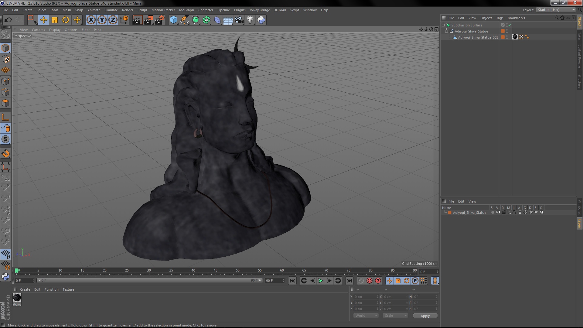This screenshot has height=328, width=583.
Task: Select the Rotate tool
Action: pos(66,20)
